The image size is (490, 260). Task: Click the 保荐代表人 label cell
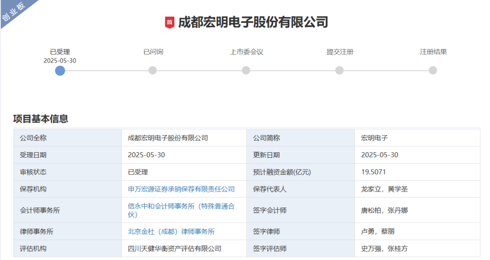pos(301,189)
